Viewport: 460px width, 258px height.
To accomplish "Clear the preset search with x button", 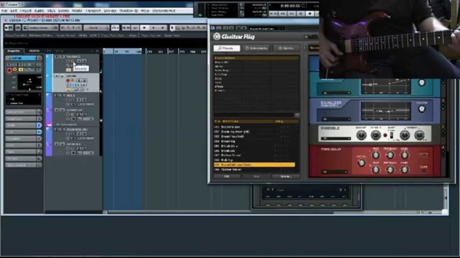I will 297,115.
